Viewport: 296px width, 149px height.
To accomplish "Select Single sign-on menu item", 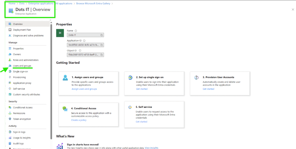I will coord(20,72).
